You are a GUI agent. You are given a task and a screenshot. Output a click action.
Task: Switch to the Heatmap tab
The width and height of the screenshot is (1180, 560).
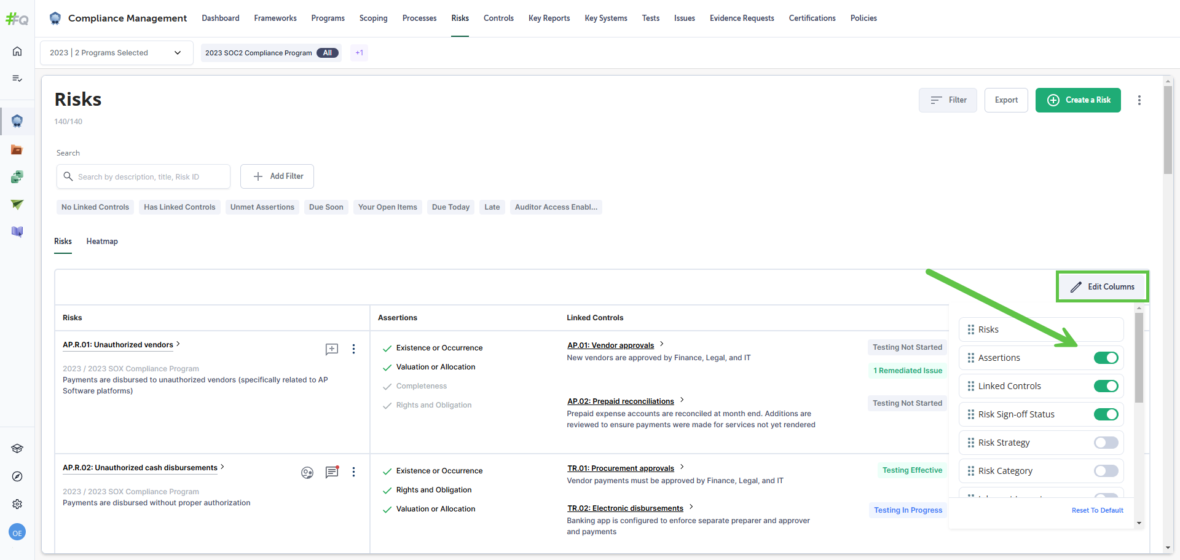click(x=102, y=242)
